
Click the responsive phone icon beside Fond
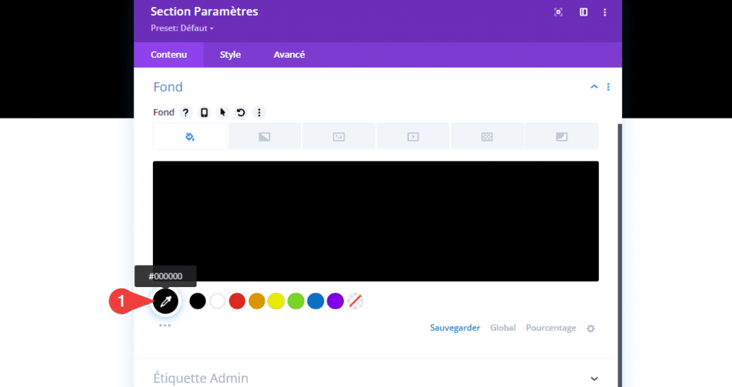[204, 112]
